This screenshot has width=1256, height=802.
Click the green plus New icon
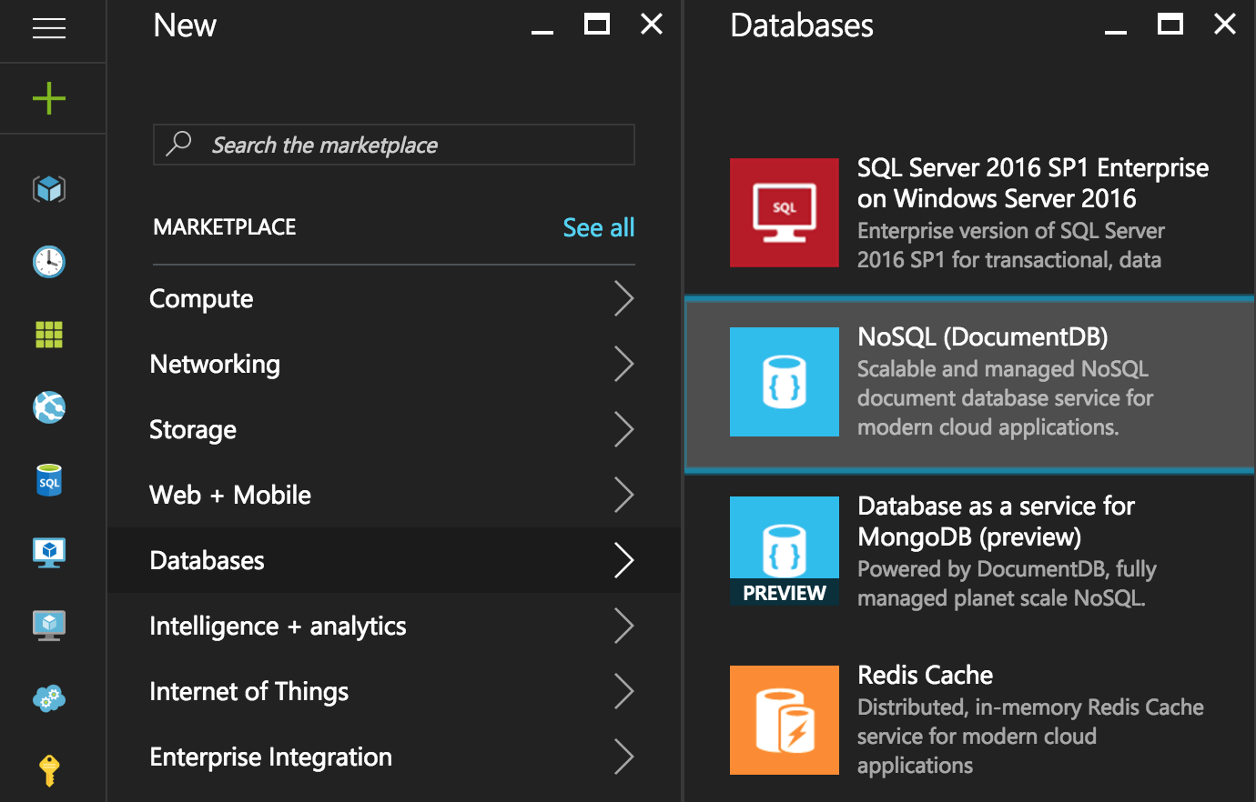coord(49,98)
